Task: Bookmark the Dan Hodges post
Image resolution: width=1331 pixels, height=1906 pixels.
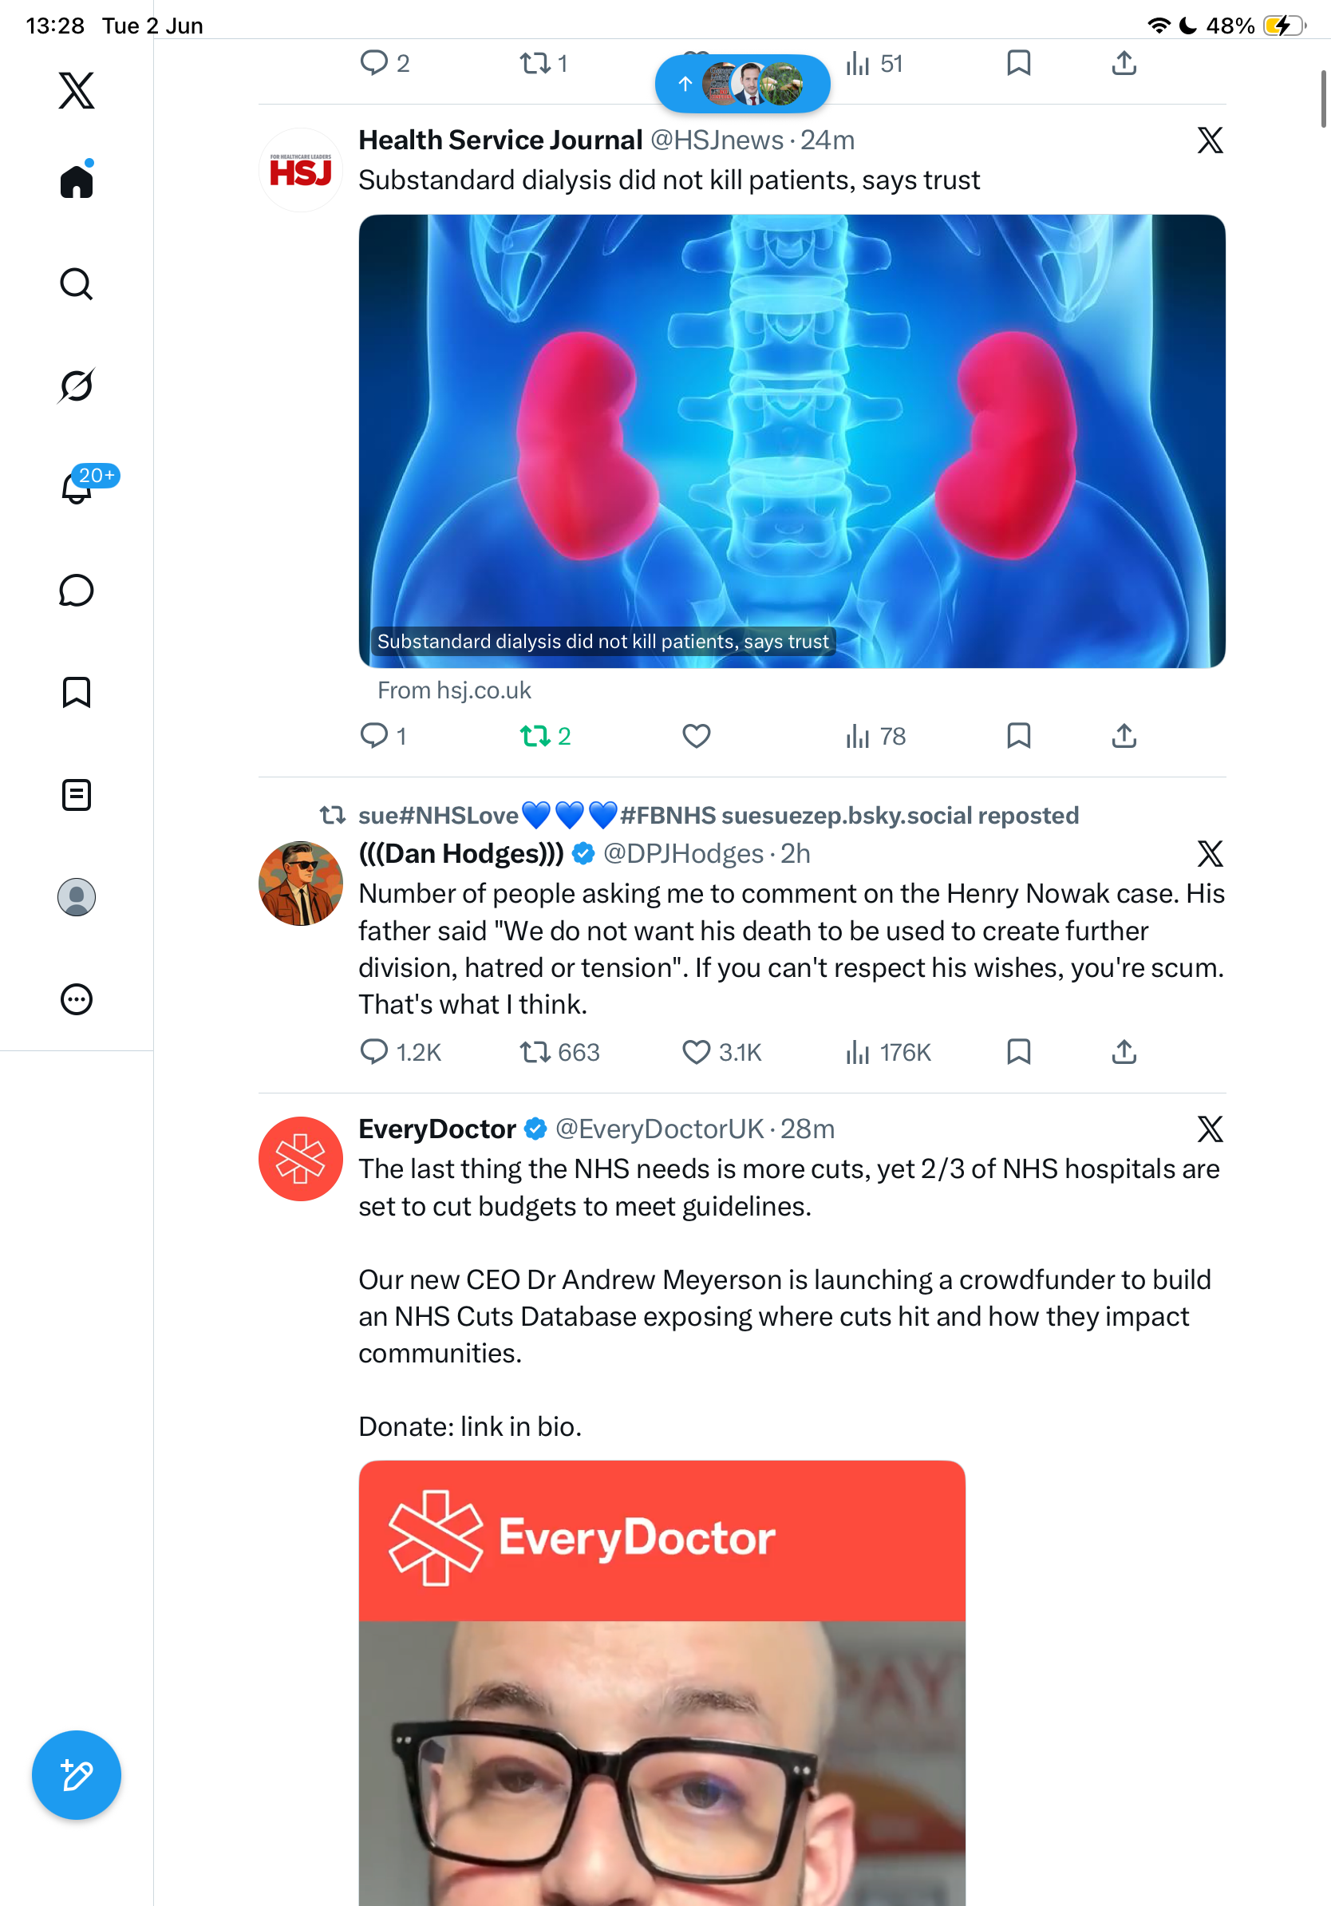Action: pos(1018,1052)
